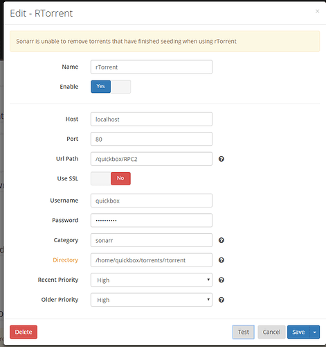This screenshot has width=326, height=347.
Task: Focus the Name input field
Action: point(152,67)
